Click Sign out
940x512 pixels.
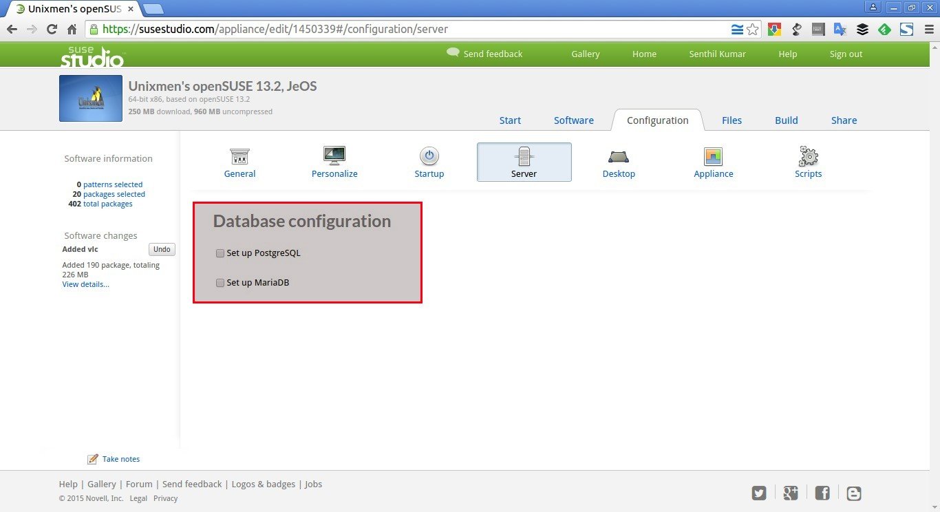[x=846, y=54]
